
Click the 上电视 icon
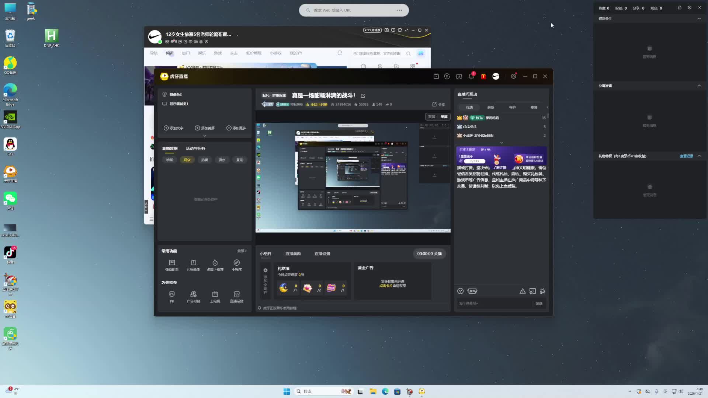pyautogui.click(x=215, y=296)
